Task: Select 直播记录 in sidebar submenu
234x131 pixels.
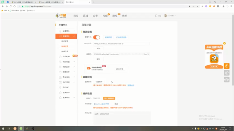Action: tap(65, 52)
